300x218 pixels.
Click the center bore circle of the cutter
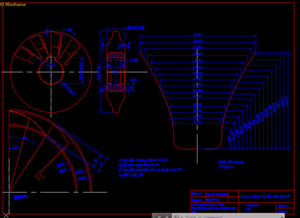51,72
